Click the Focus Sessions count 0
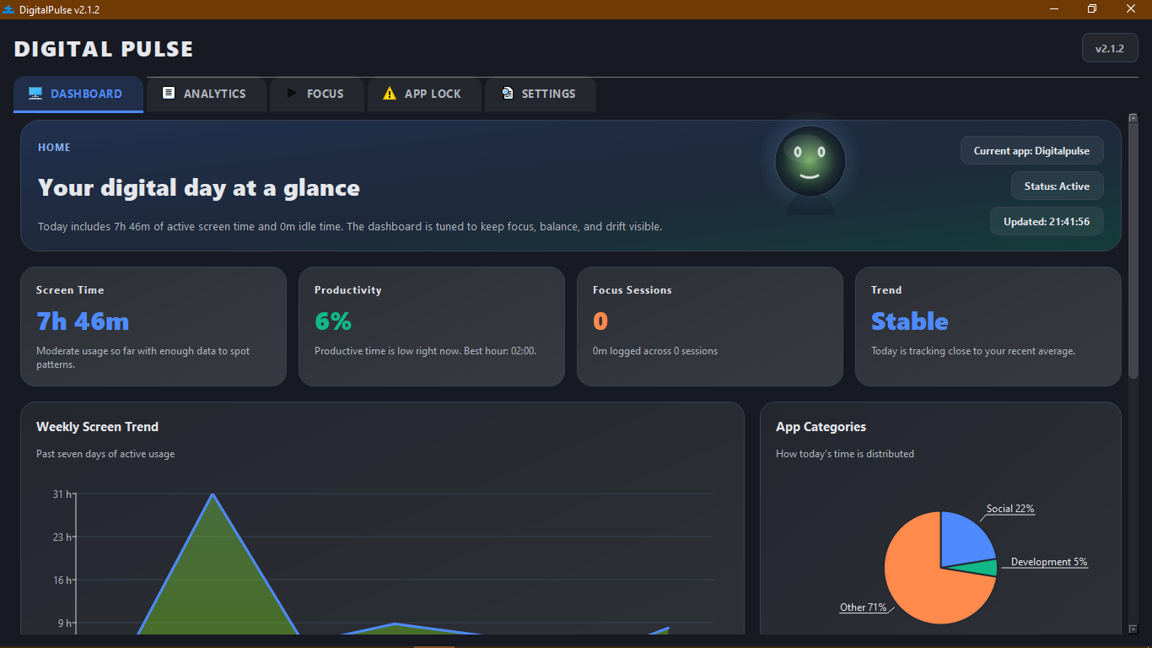The width and height of the screenshot is (1152, 648). (600, 321)
